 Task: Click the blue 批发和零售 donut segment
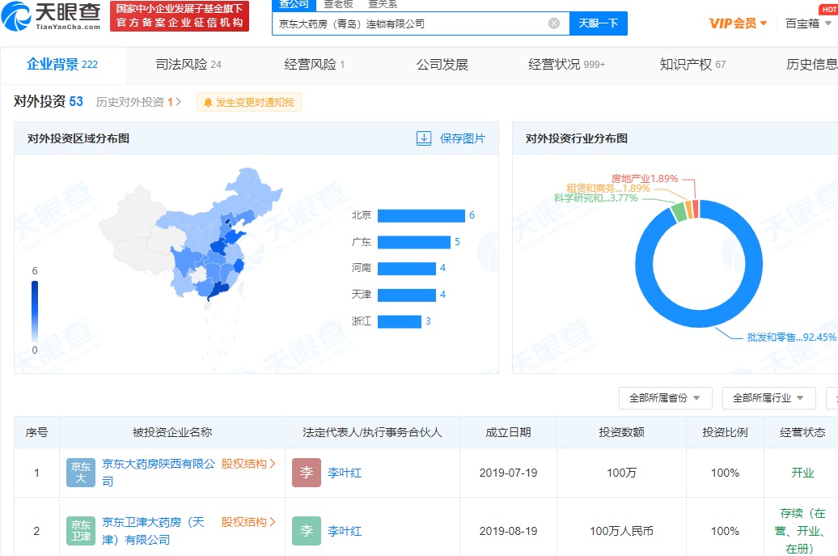point(699,319)
